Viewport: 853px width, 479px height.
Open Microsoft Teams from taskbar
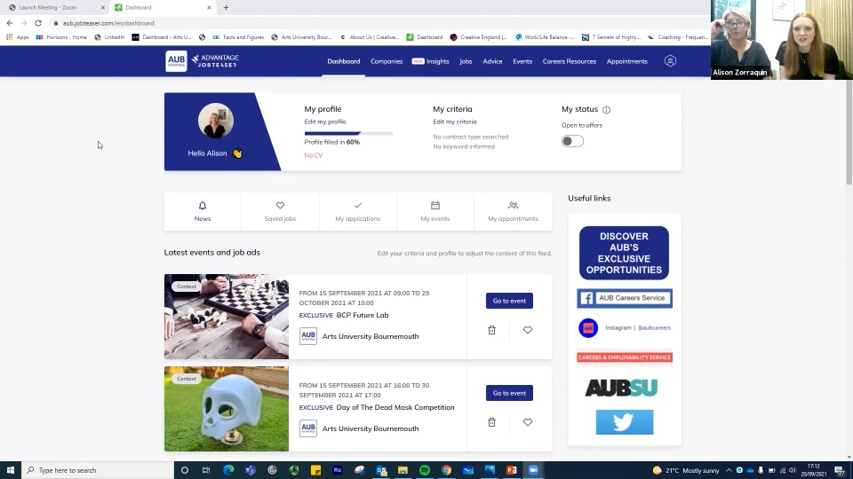(x=251, y=470)
